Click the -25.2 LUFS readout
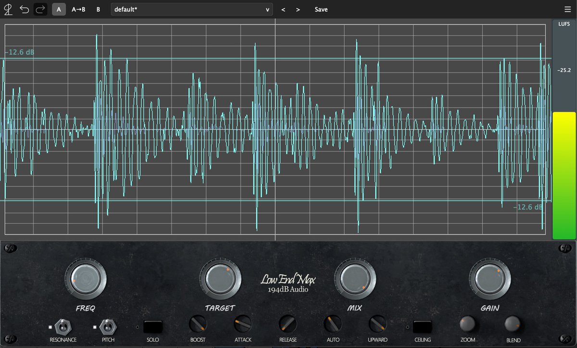This screenshot has width=577, height=348. (x=564, y=70)
